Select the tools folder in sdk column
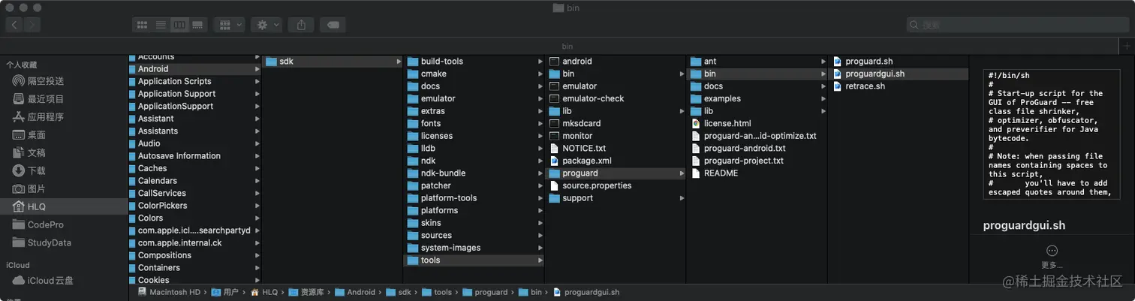This screenshot has width=1135, height=301. [474, 260]
